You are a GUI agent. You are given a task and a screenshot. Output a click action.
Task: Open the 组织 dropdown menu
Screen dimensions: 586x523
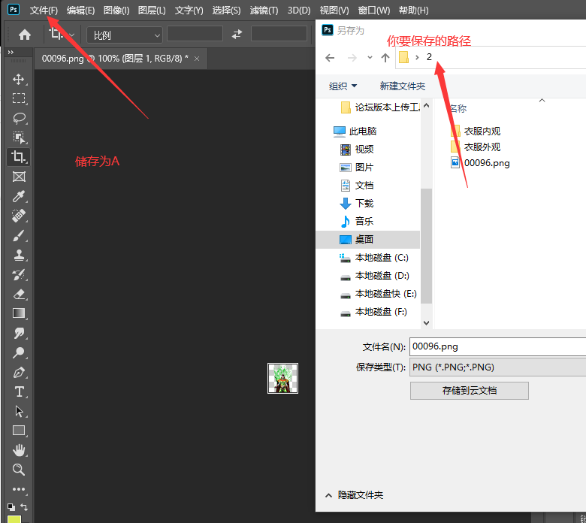(343, 86)
